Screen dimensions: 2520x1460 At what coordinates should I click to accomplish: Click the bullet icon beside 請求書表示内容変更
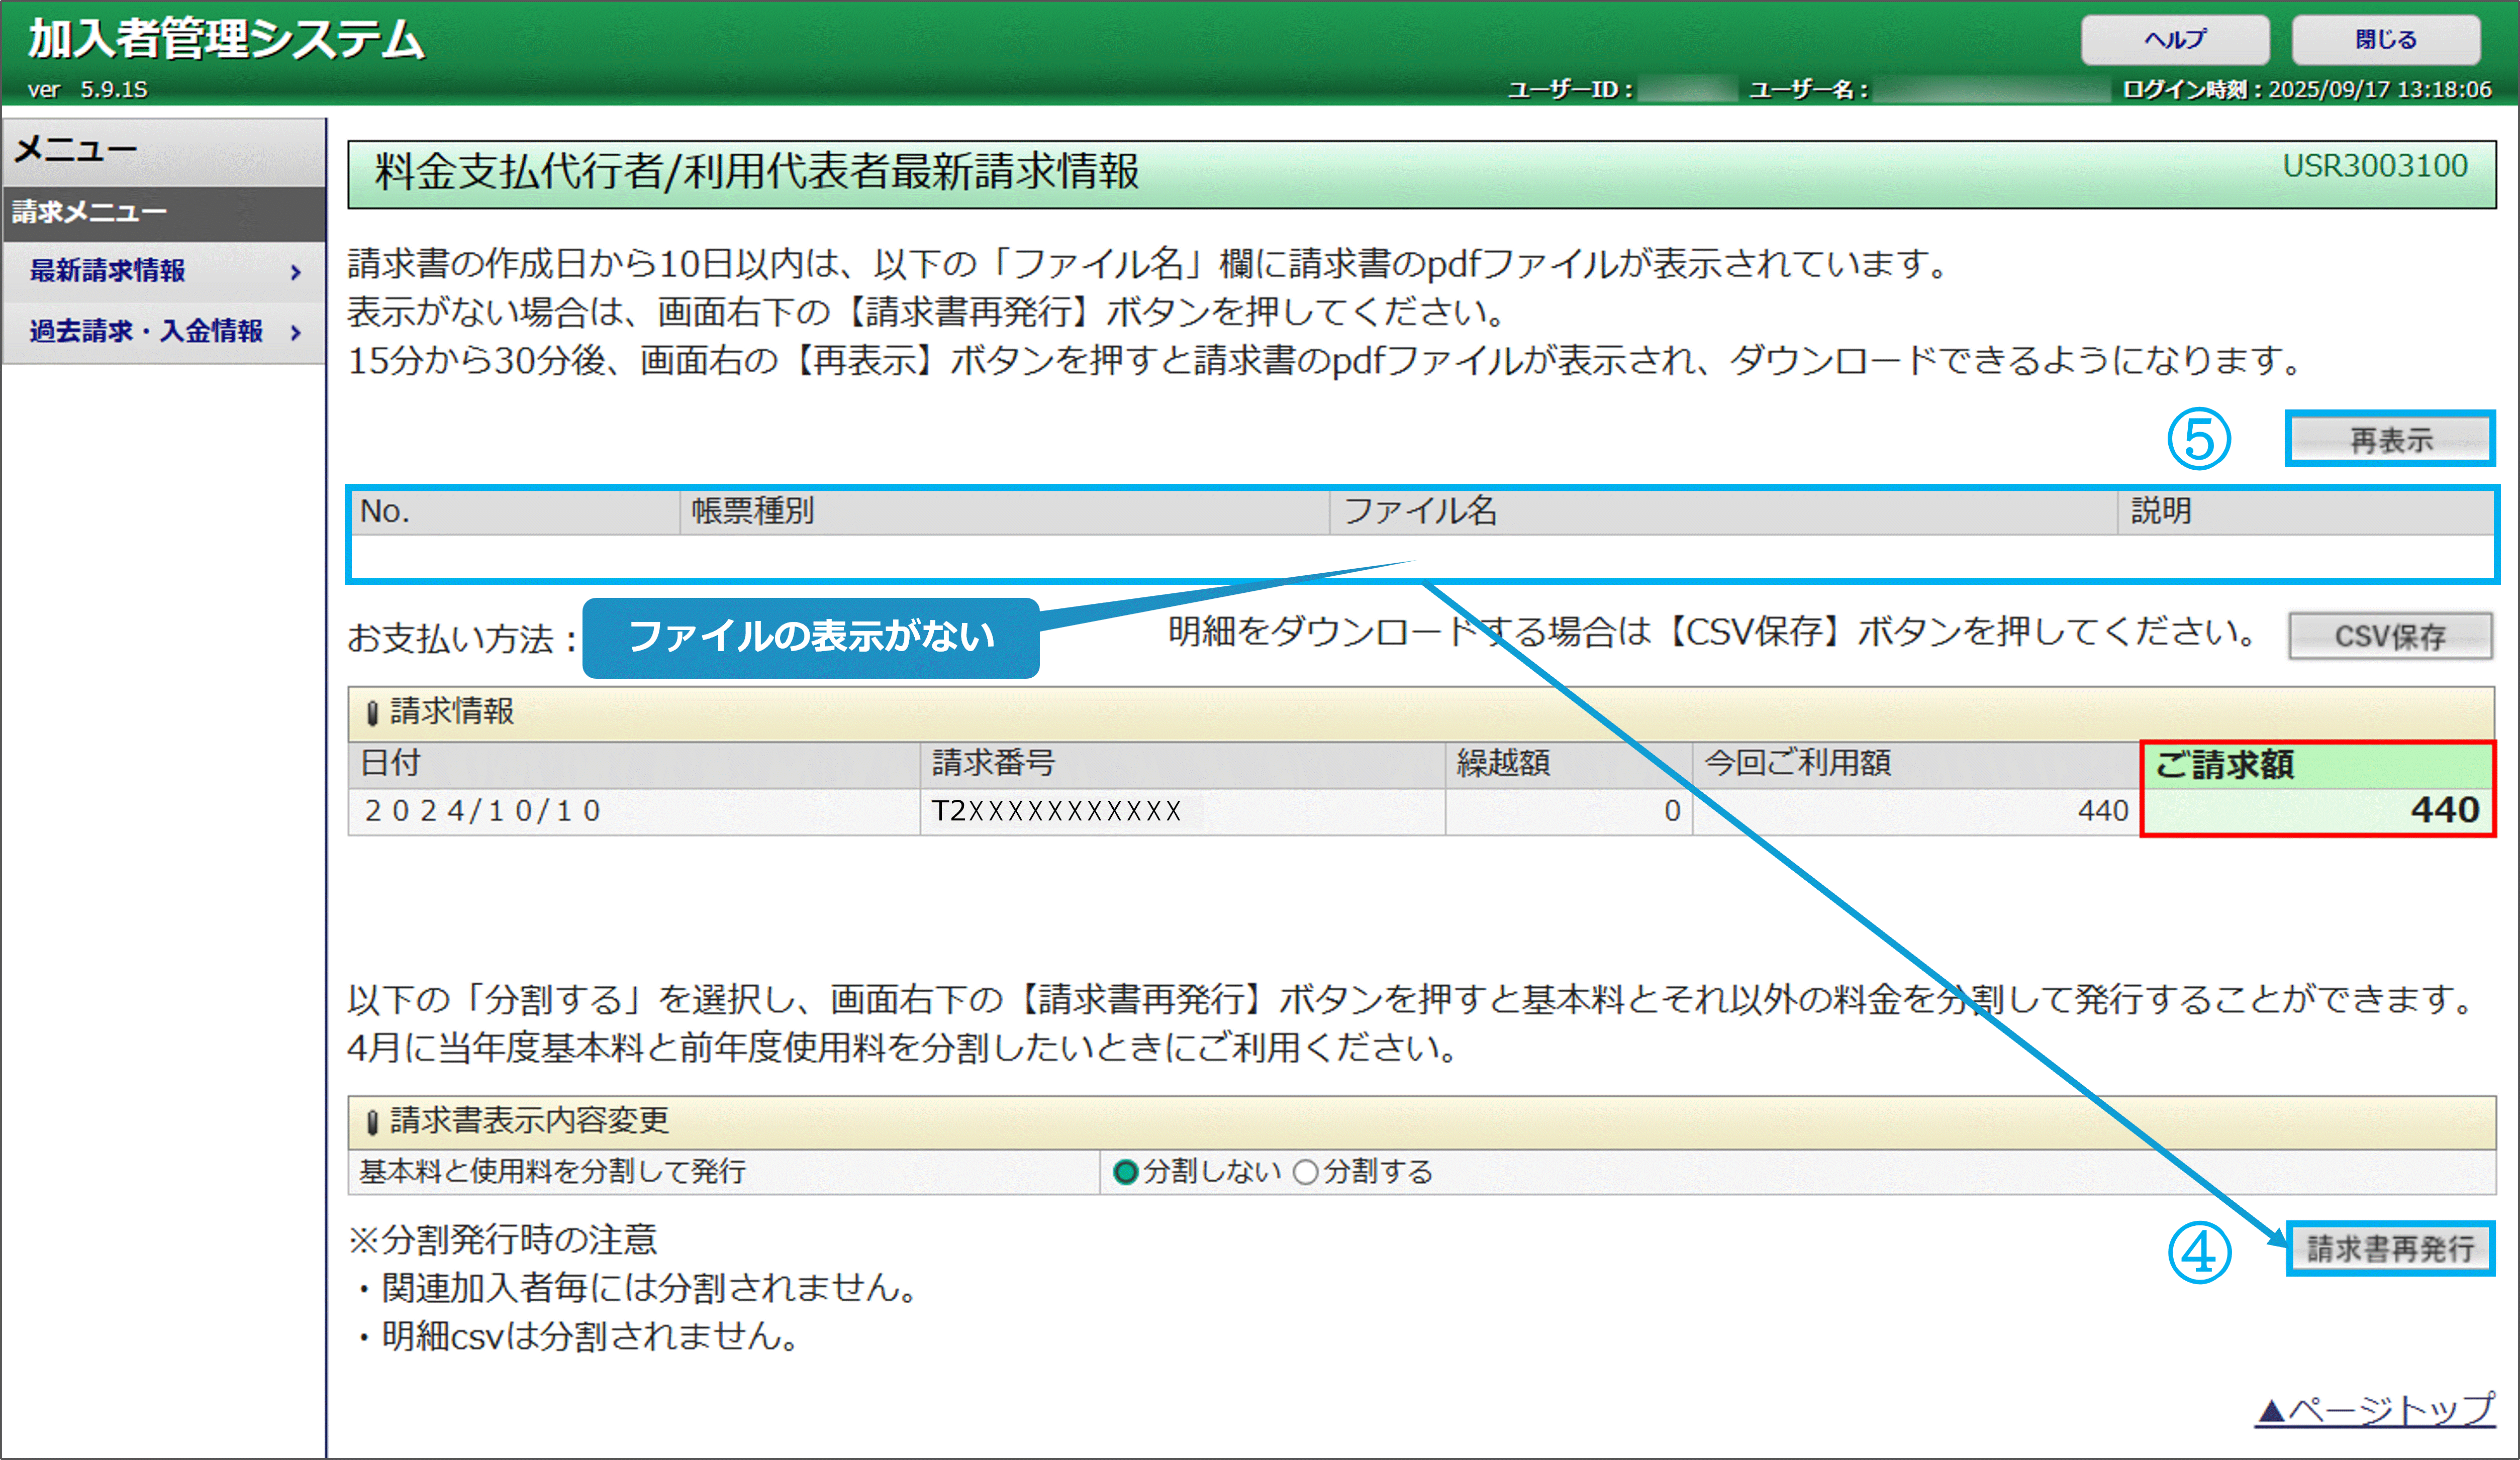(372, 1122)
